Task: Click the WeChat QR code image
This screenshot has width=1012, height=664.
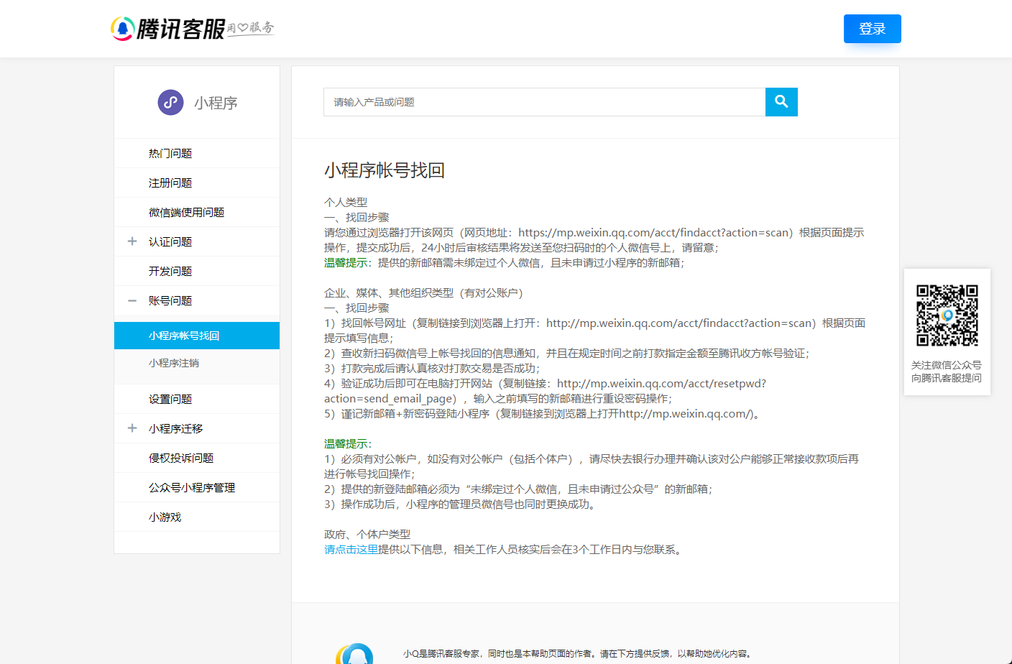Action: coord(947,315)
